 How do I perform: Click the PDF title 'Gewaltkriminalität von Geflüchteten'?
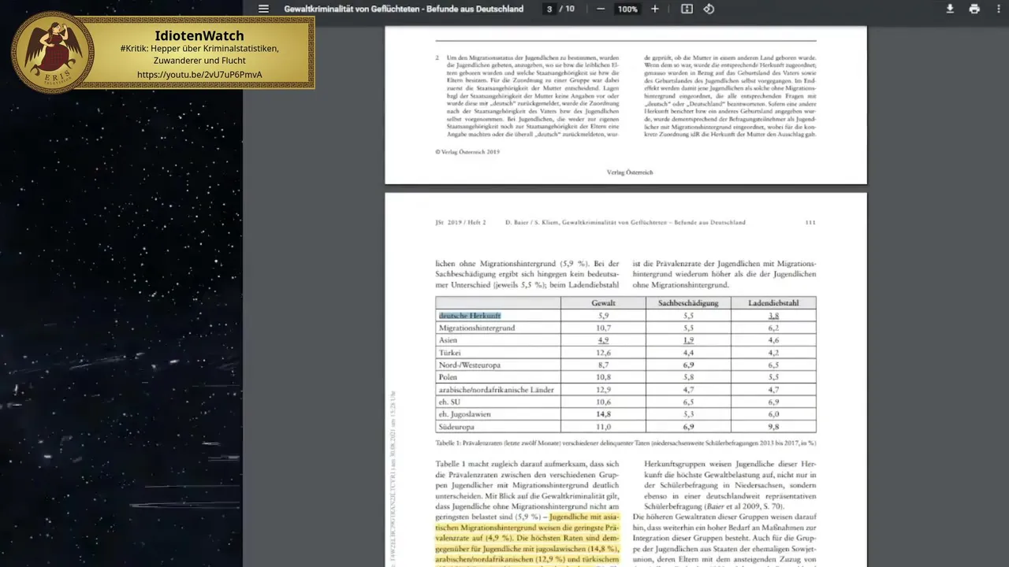[x=404, y=9]
